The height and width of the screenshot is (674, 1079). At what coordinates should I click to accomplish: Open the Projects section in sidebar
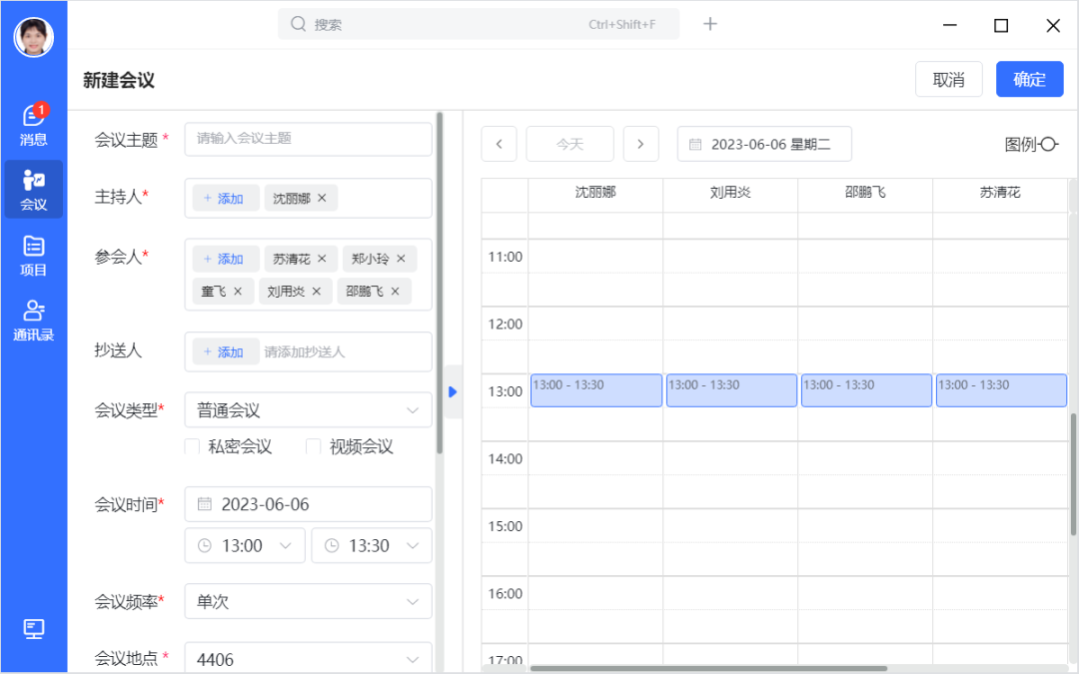pos(34,256)
